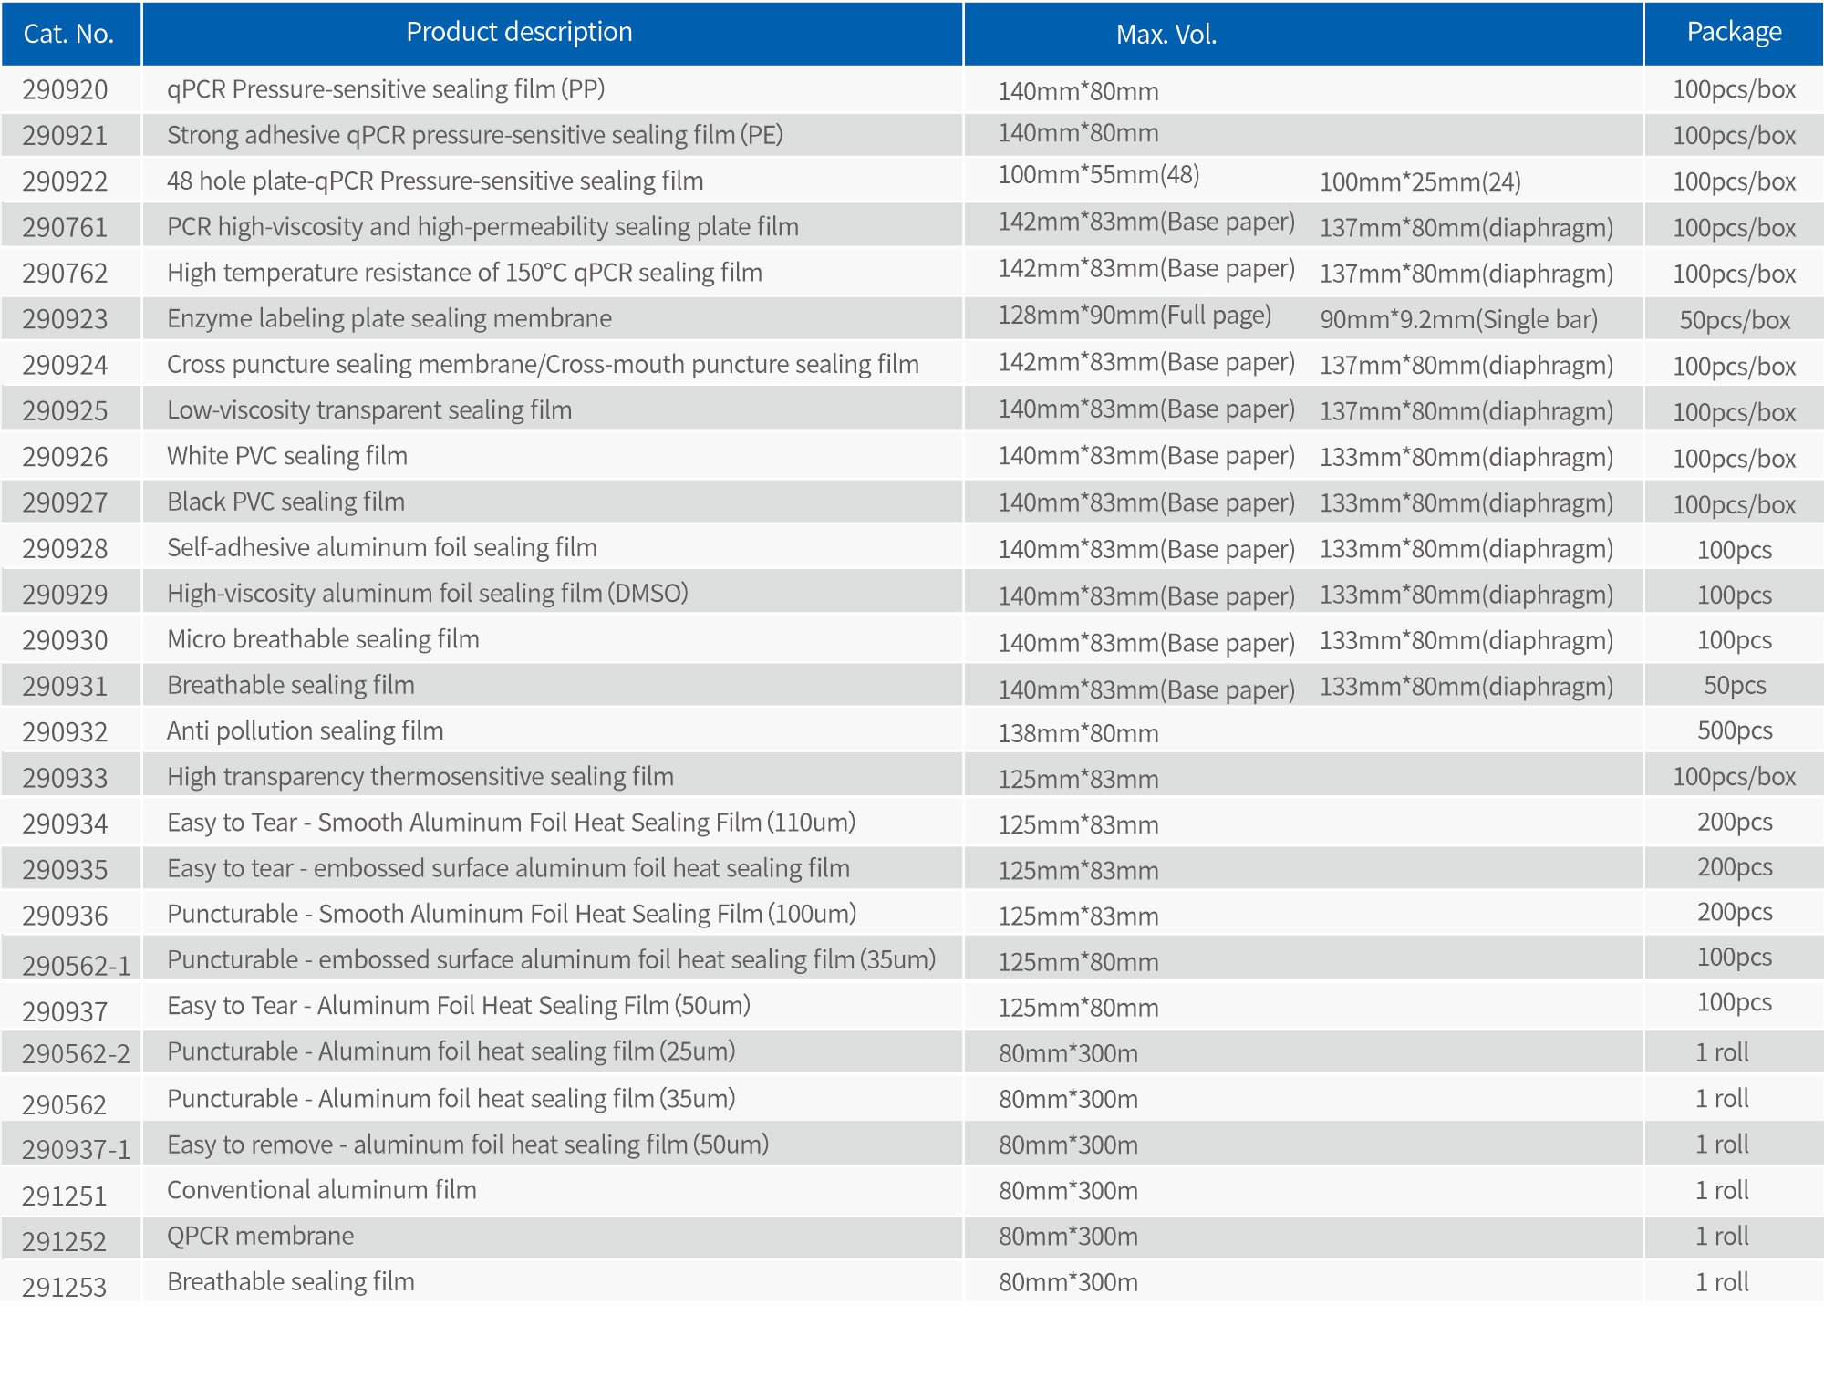Select catalog number 290929
Screen dimensions: 1824x1398
(x=65, y=595)
